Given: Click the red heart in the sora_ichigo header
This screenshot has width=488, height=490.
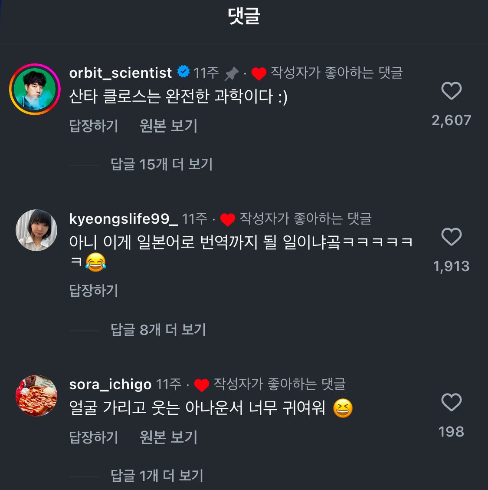Looking at the screenshot, I should click(202, 385).
